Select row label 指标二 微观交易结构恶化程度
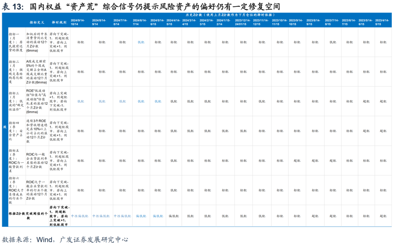 point(16,72)
